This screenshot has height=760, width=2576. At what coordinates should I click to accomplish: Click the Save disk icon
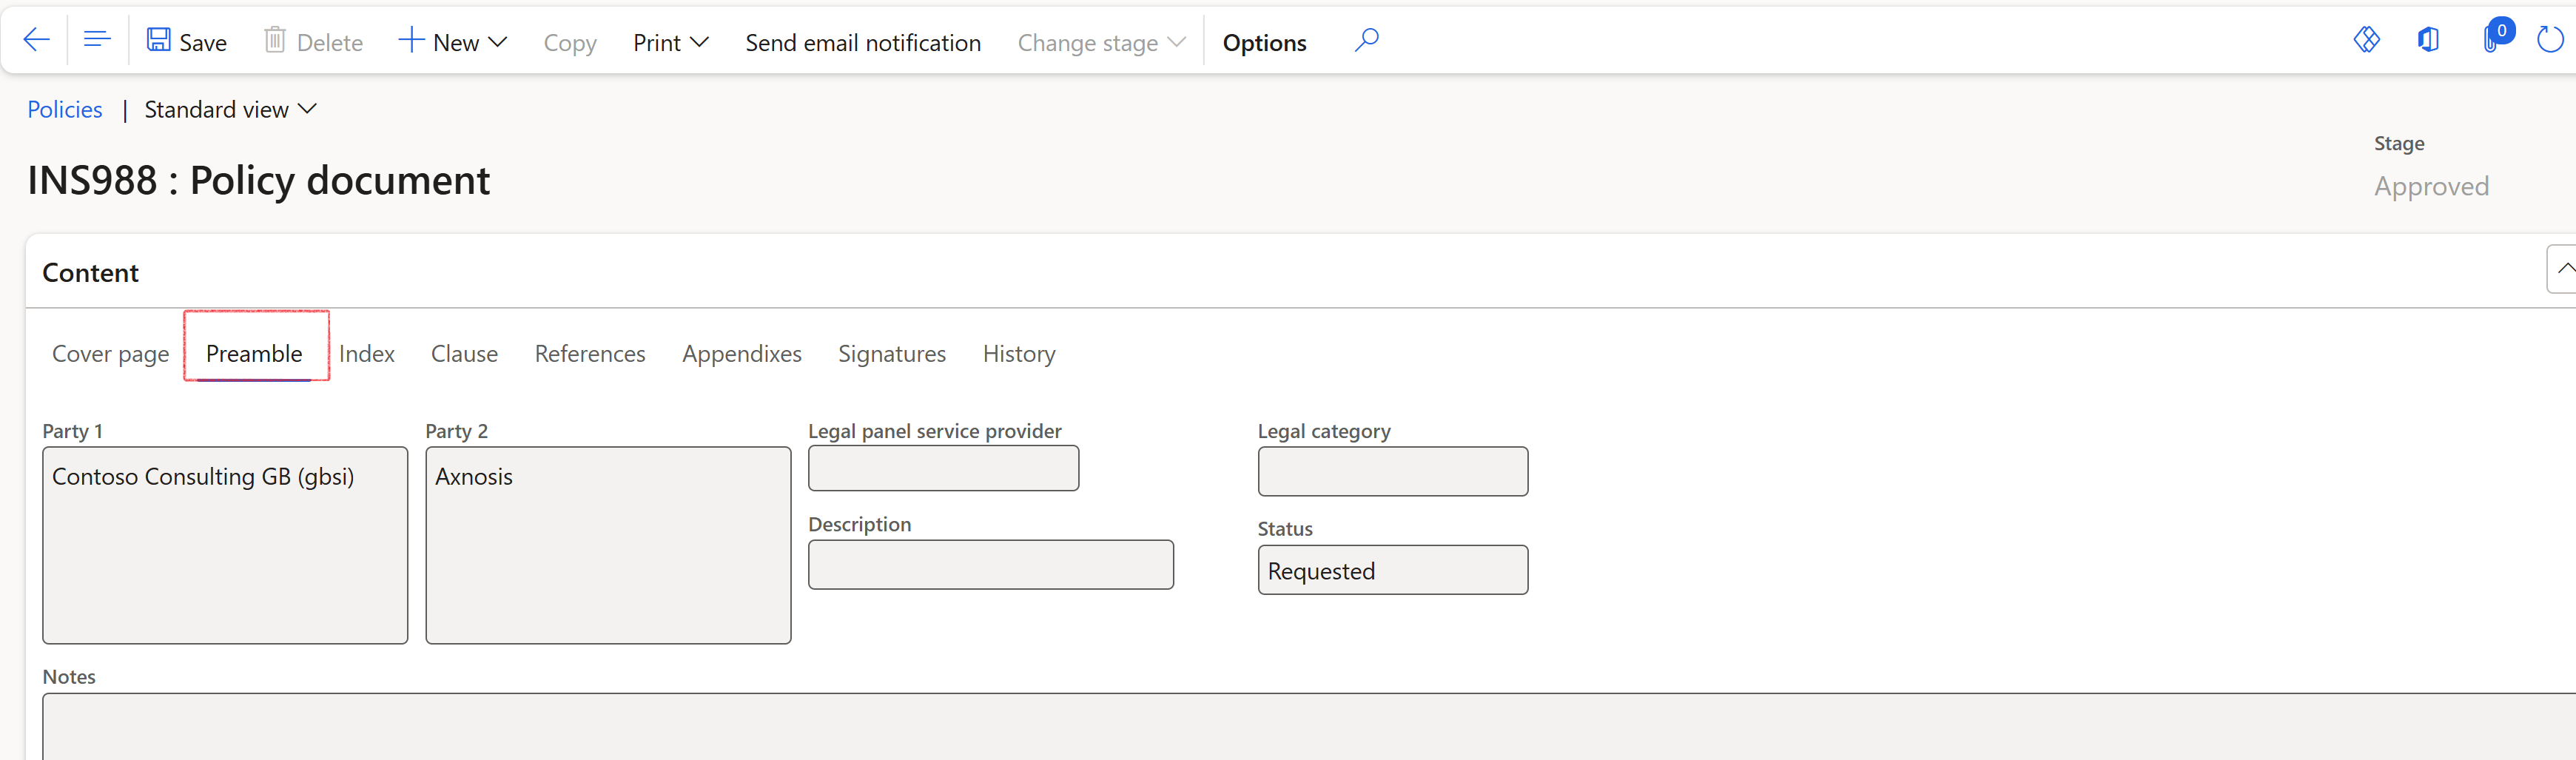coord(158,40)
